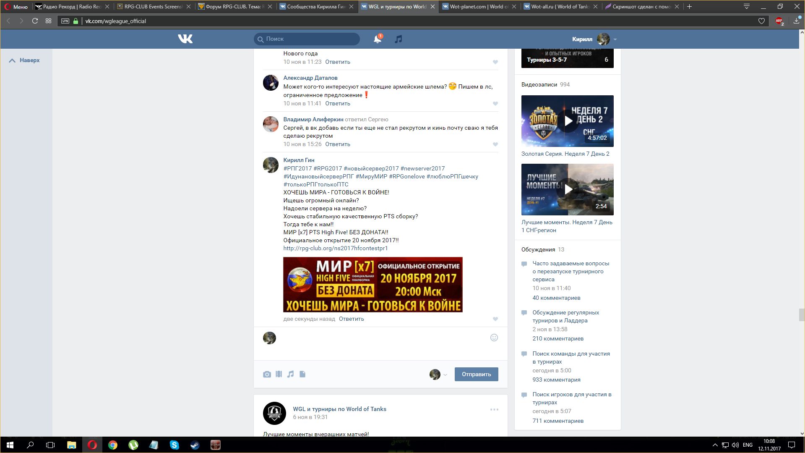Open a new browser tab

pos(689,7)
